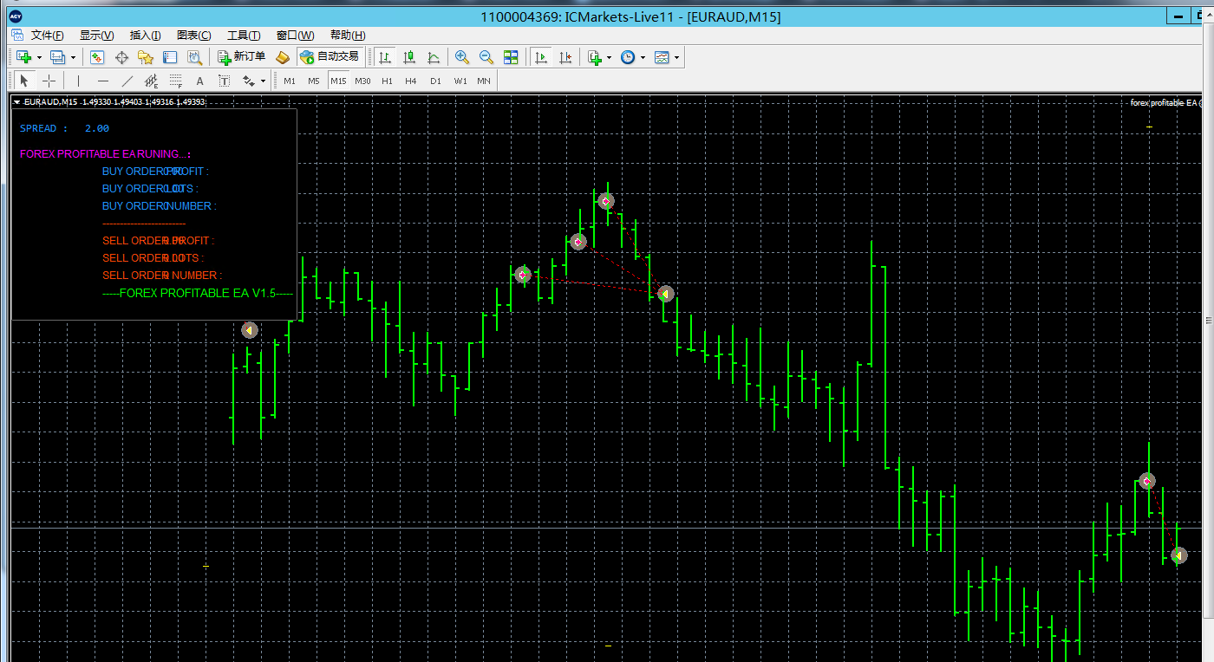Viewport: 1214px width, 662px height.
Task: Switch chart to bar chart mode
Action: [385, 57]
